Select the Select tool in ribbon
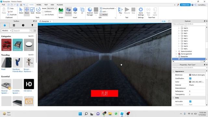 (21, 11)
